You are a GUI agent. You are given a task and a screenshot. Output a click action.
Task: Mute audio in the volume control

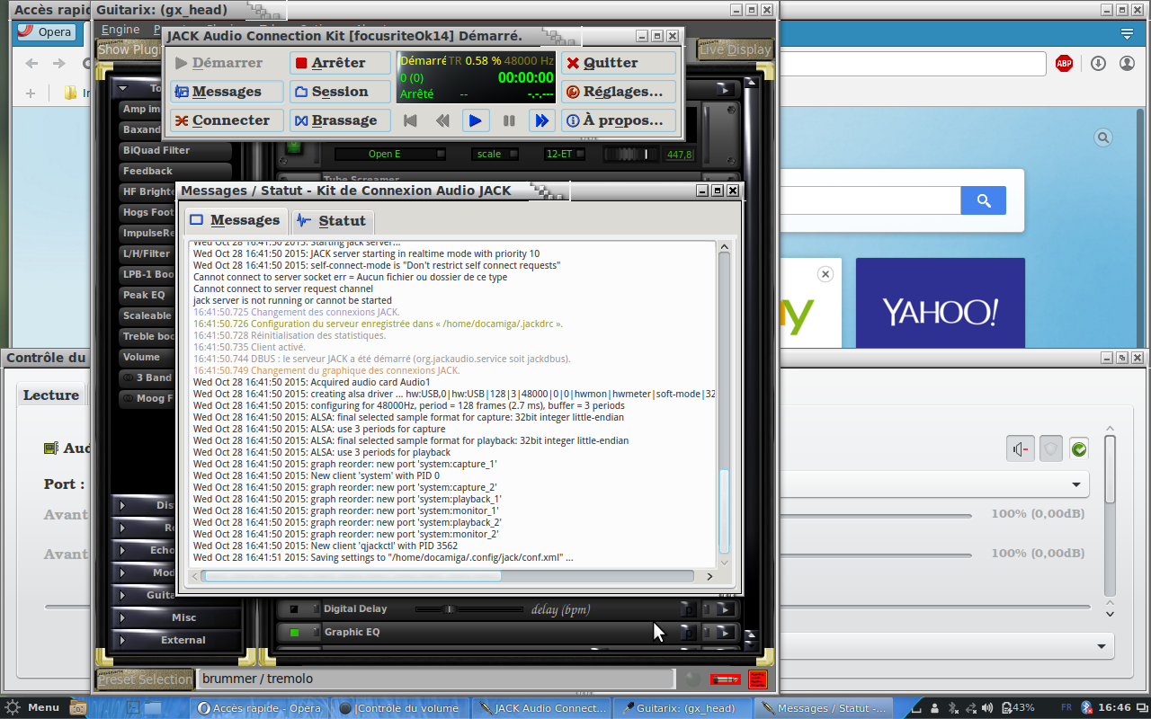pyautogui.click(x=1022, y=449)
